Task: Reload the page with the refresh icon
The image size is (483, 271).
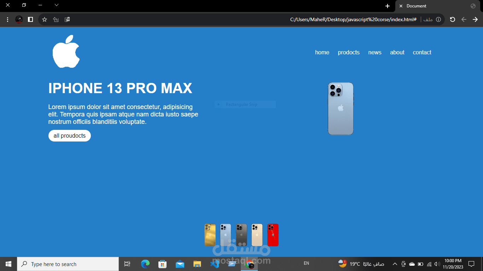Action: tap(452, 19)
